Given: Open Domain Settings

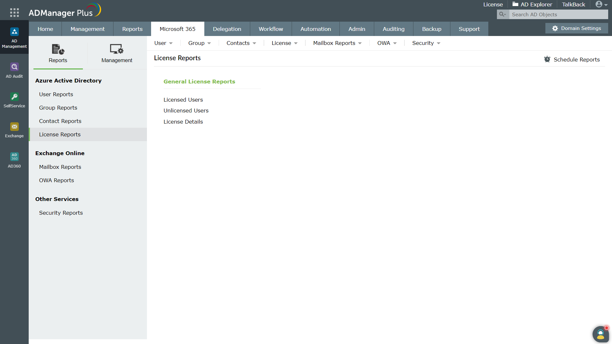Looking at the screenshot, I should [577, 28].
